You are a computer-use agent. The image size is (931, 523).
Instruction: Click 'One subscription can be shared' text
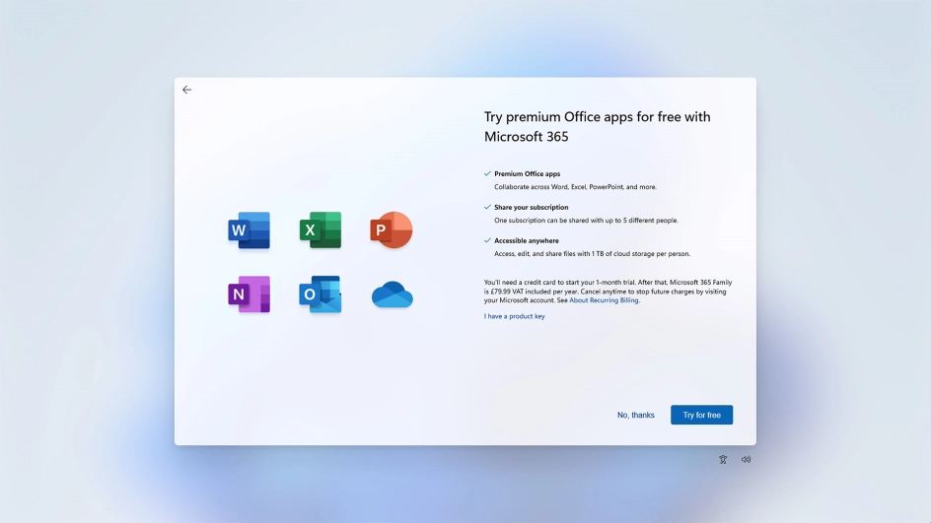tap(586, 220)
